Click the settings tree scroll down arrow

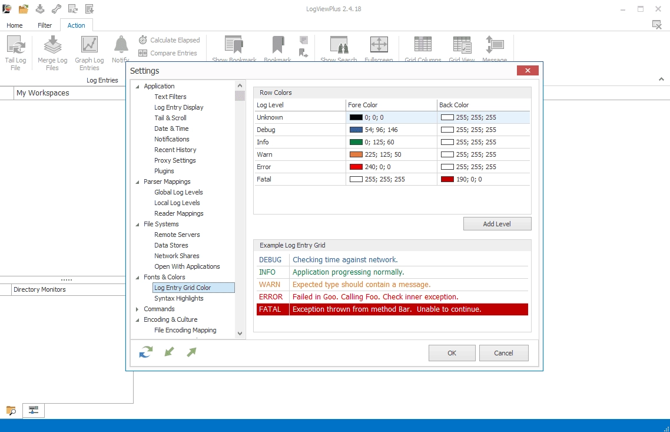(240, 333)
